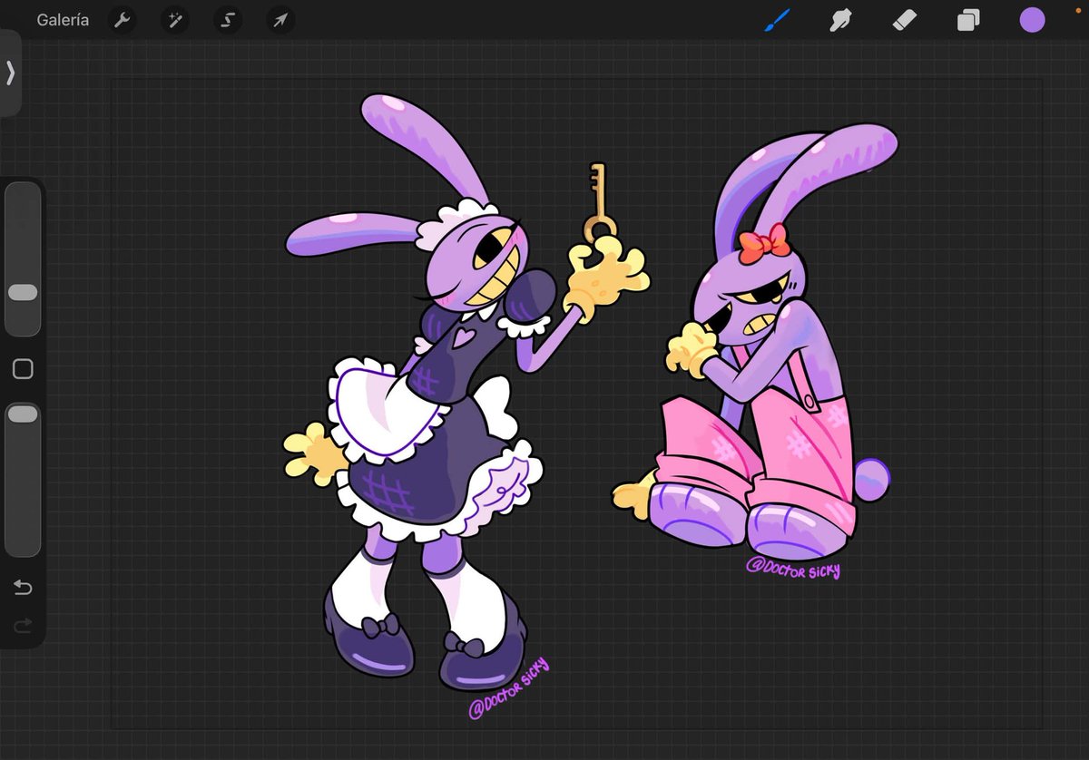Viewport: 1089px width, 760px height.
Task: Activate the Selection tool
Action: (228, 20)
